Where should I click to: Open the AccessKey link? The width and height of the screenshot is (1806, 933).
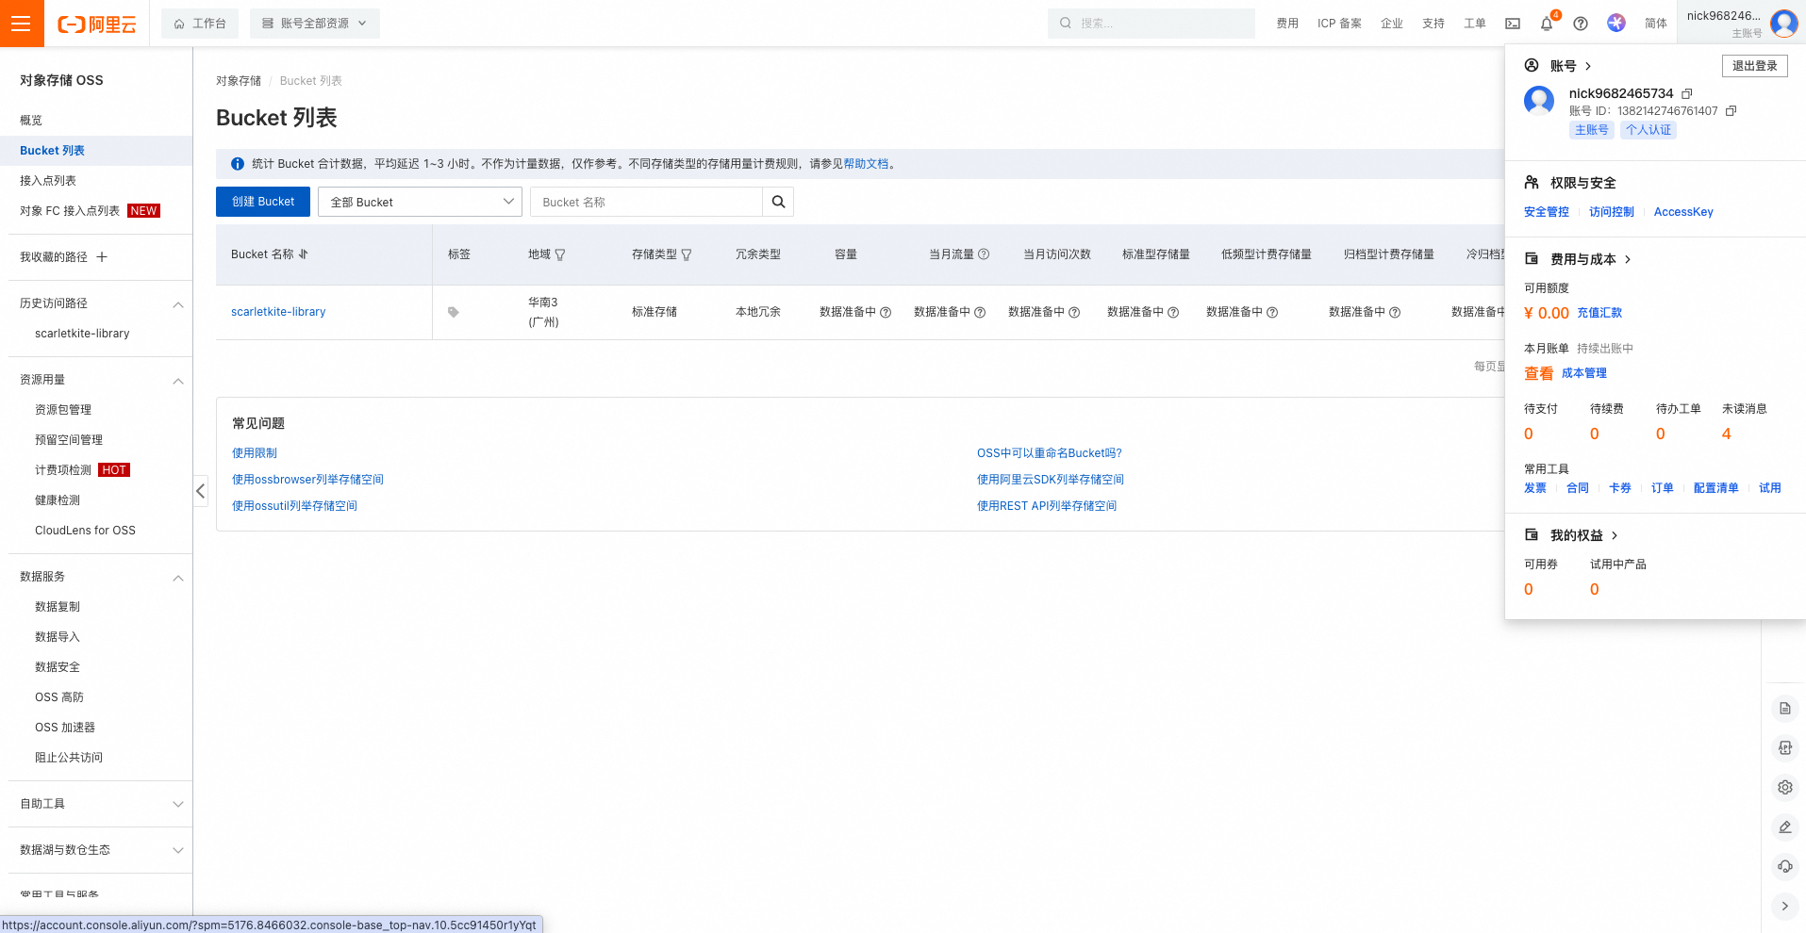pyautogui.click(x=1683, y=212)
